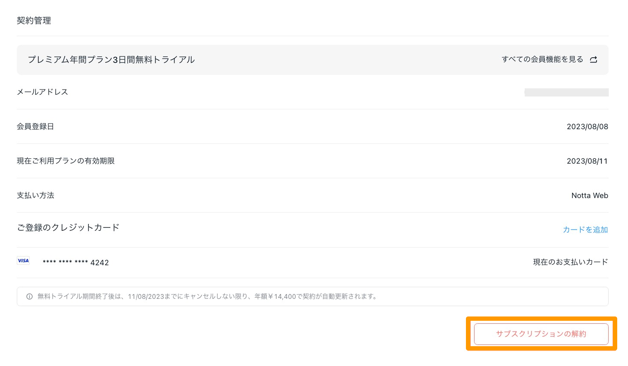This screenshot has width=628, height=366.
Task: Click the VISA card logo
Action: pos(23,261)
